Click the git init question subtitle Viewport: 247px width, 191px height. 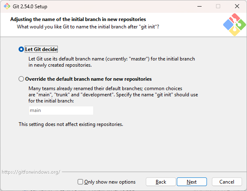coord(88,27)
